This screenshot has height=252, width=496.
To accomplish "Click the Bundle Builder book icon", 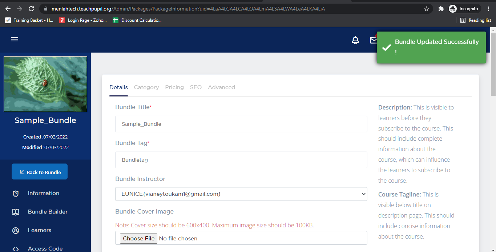I will tap(16, 212).
